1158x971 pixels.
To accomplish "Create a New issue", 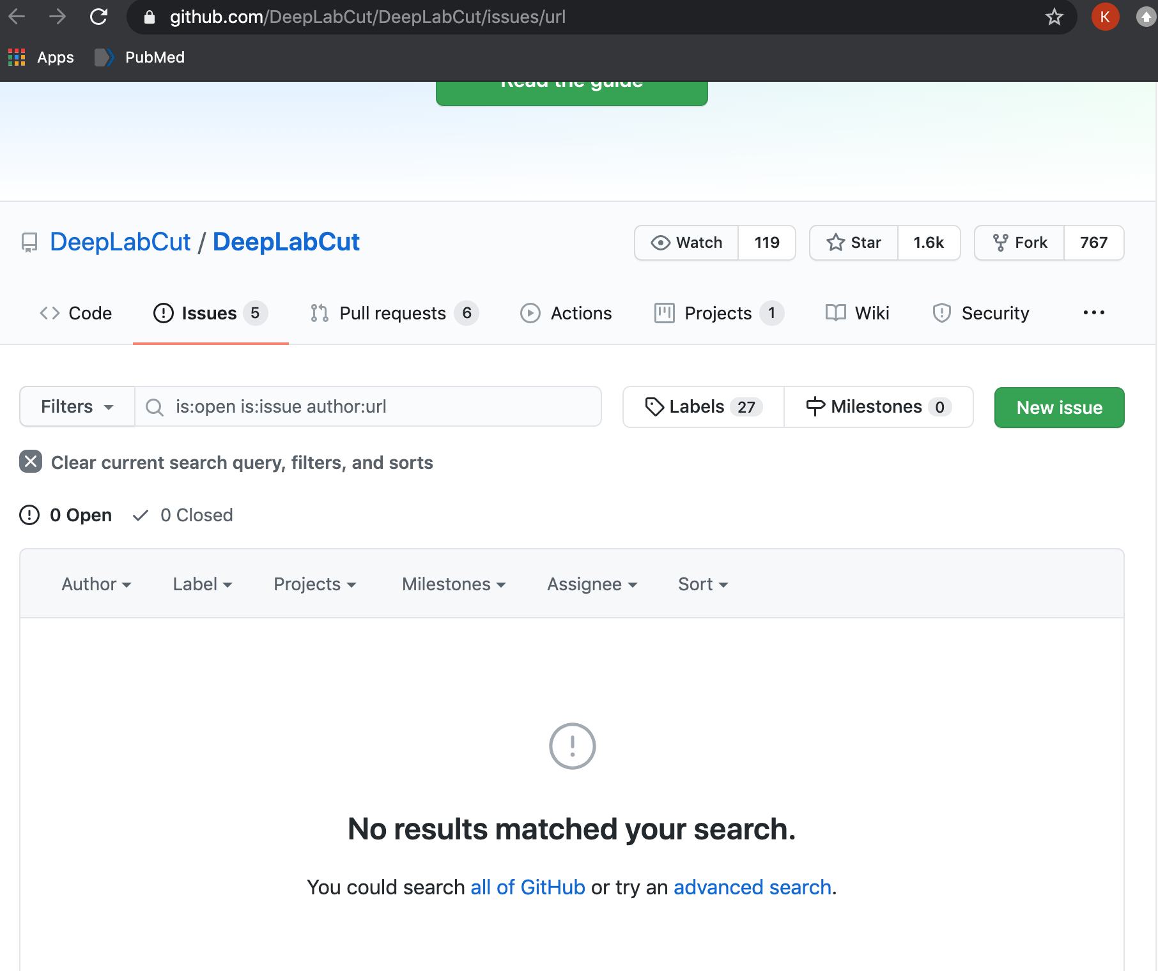I will tap(1059, 408).
